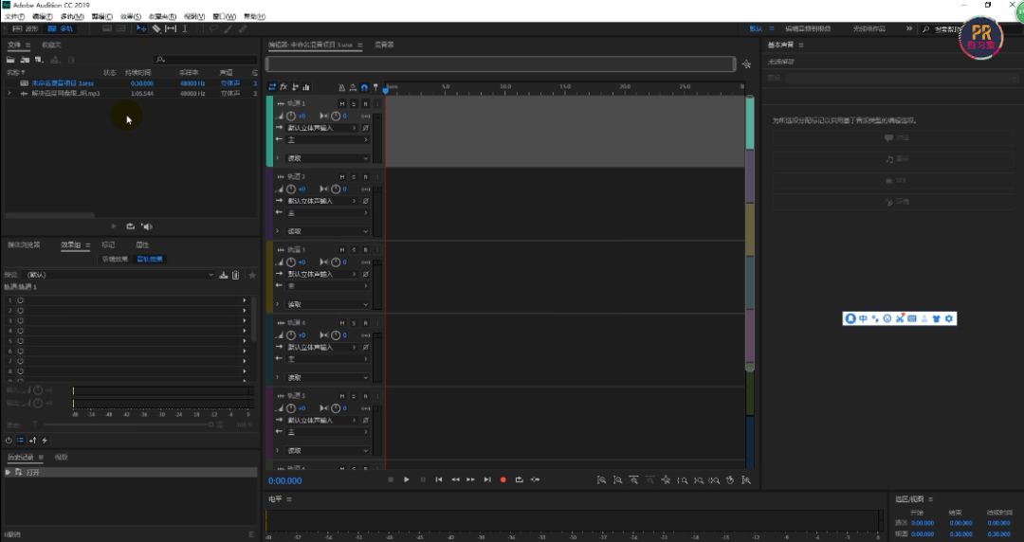Expand the workspace overflow chevron at top right
Image resolution: width=1024 pixels, height=542 pixels.
(909, 28)
